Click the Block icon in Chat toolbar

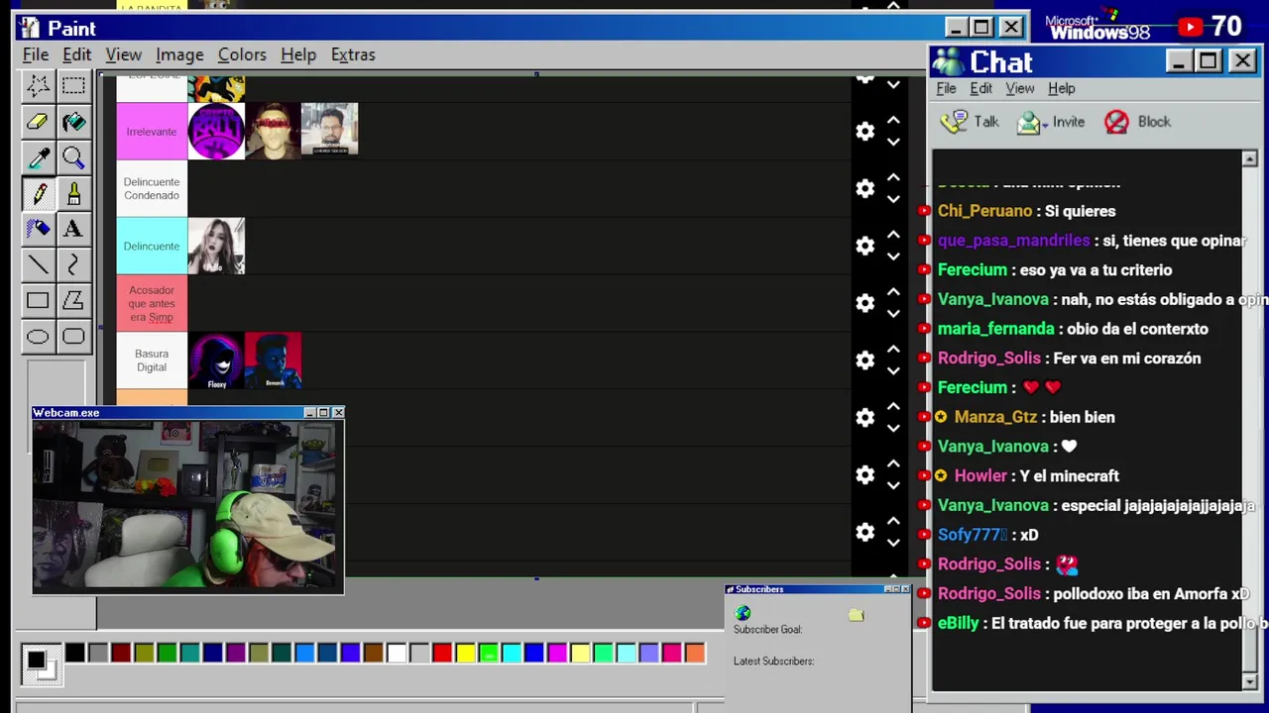[1116, 122]
